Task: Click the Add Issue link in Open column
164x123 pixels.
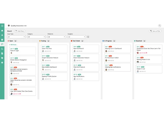Action: (x=13, y=45)
